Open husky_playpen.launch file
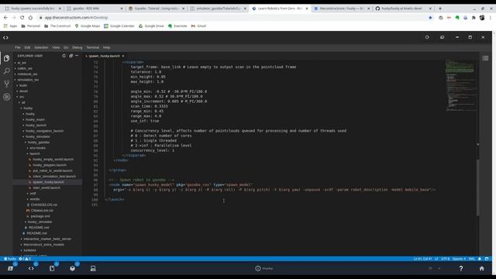The width and height of the screenshot is (496, 279). coord(50,165)
